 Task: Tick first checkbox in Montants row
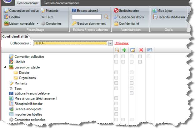(116, 83)
